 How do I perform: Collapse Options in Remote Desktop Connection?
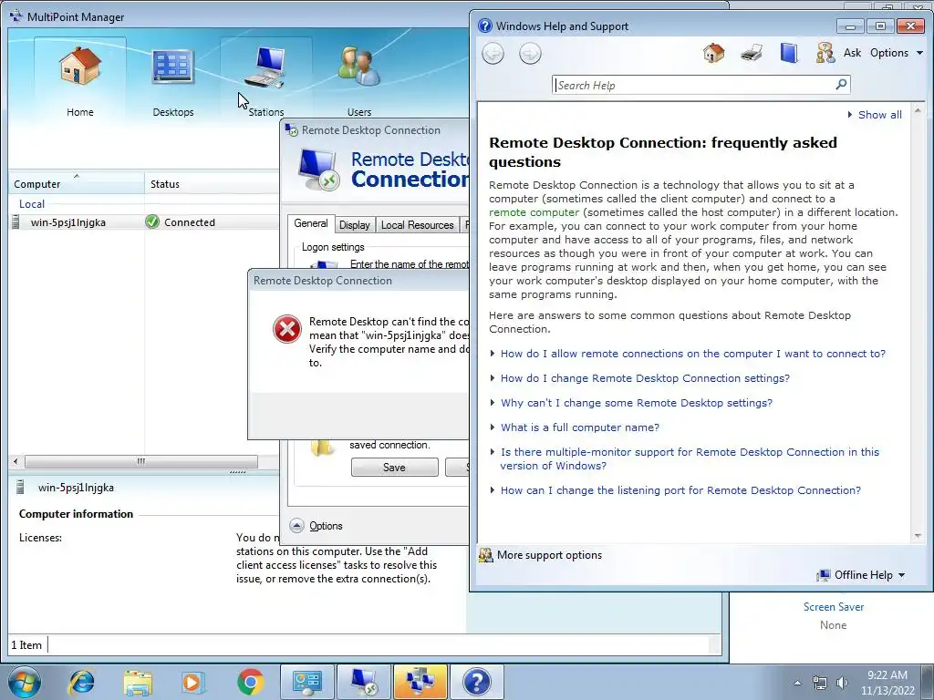(317, 526)
